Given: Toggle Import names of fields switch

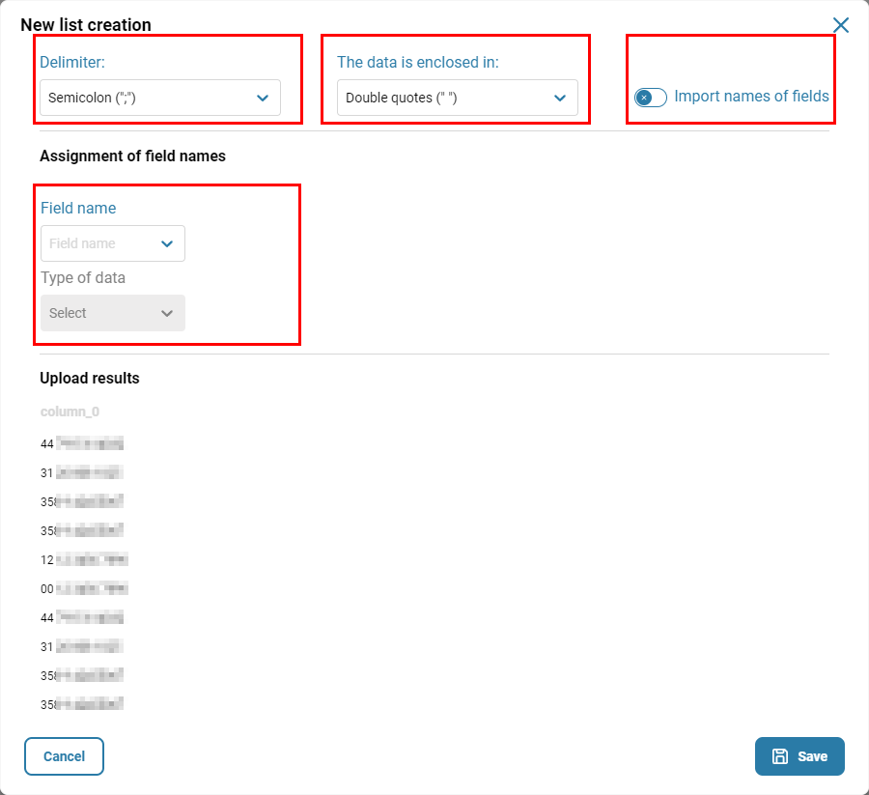Looking at the screenshot, I should (650, 98).
